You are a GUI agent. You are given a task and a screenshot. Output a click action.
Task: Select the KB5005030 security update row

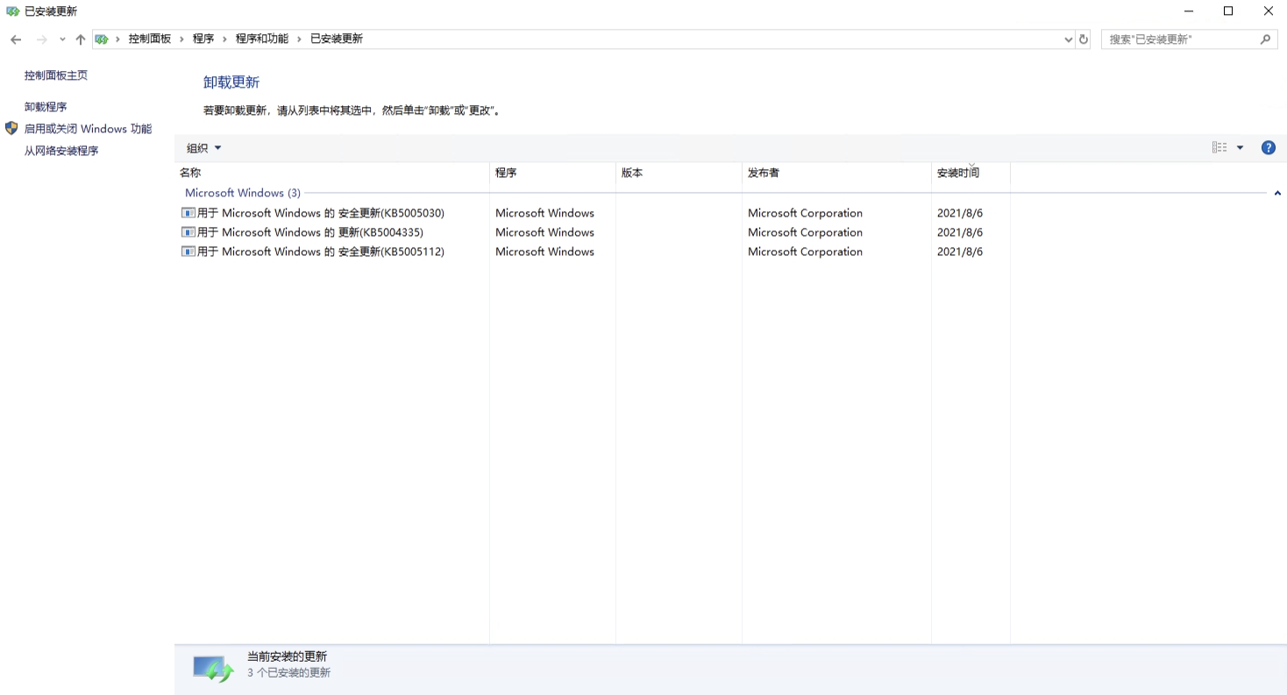click(x=593, y=213)
